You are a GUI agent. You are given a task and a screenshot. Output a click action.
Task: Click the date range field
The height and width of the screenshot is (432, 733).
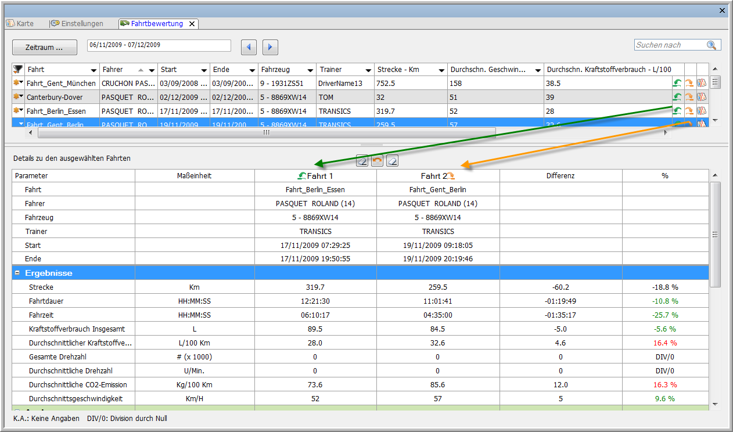coord(159,45)
